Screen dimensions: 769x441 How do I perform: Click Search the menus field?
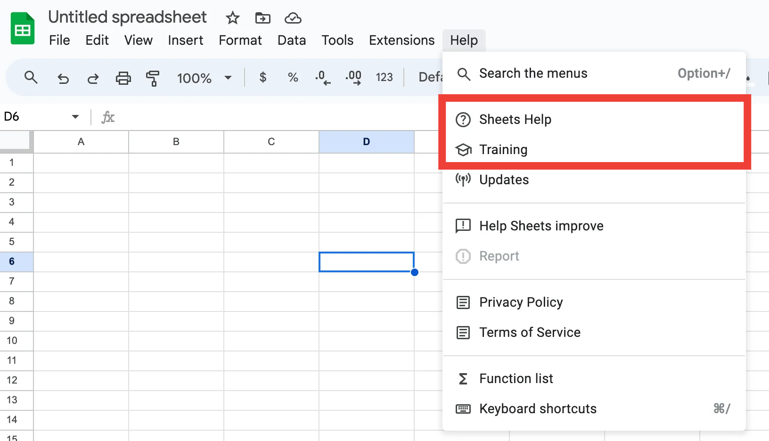coord(595,73)
